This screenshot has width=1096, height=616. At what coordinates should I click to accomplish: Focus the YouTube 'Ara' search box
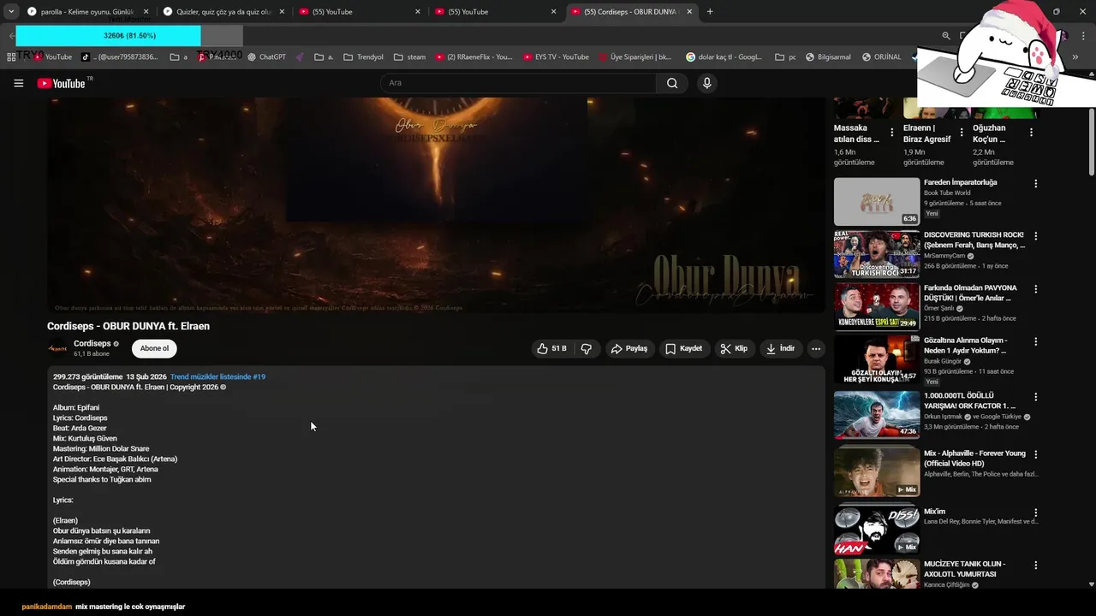point(518,83)
